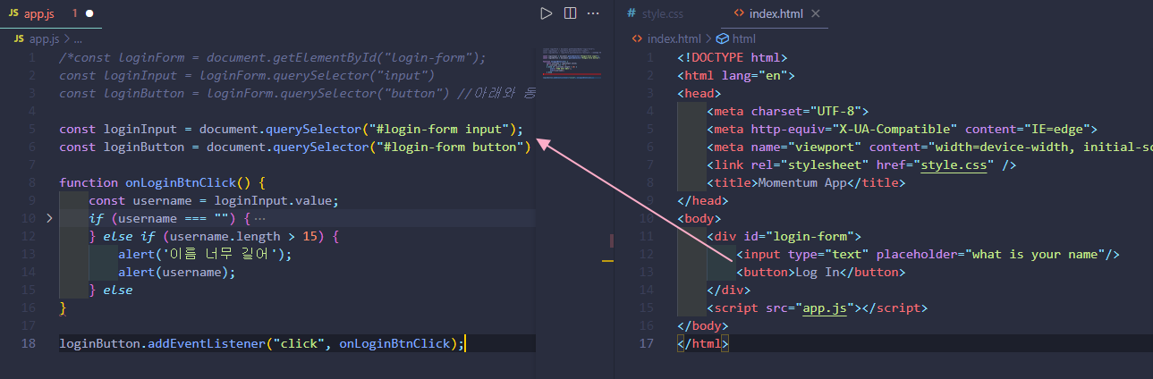The height and width of the screenshot is (379, 1153).
Task: Follow the style.css href link
Action: [956, 164]
